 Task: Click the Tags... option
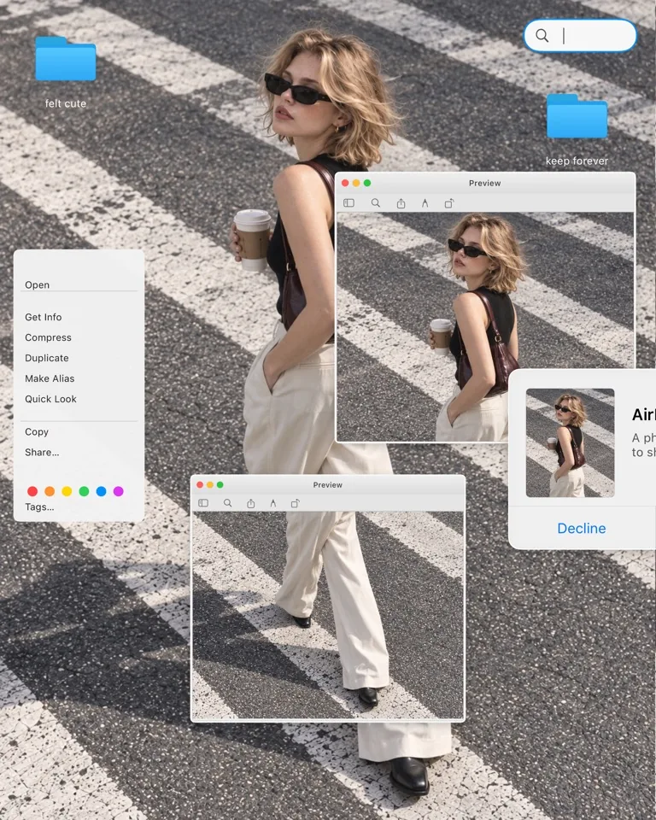click(x=39, y=507)
